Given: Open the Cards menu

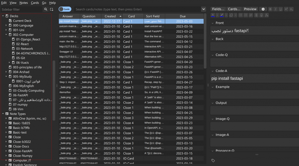Looking at the screenshot, I should click(x=35, y=3).
